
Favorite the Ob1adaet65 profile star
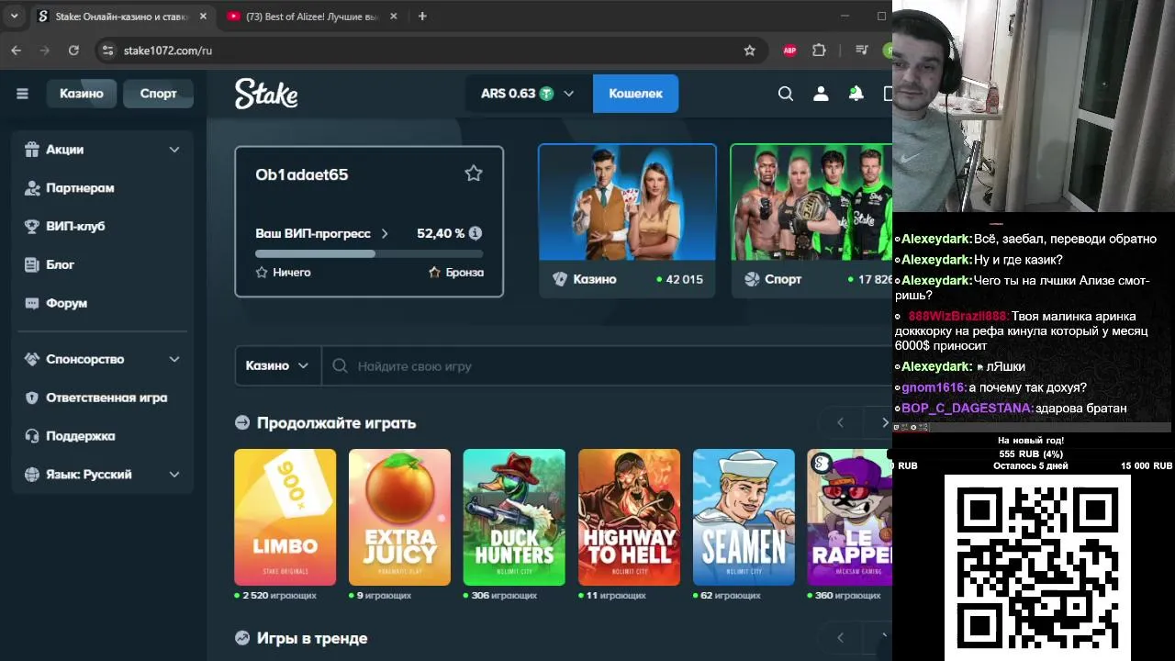pos(474,174)
